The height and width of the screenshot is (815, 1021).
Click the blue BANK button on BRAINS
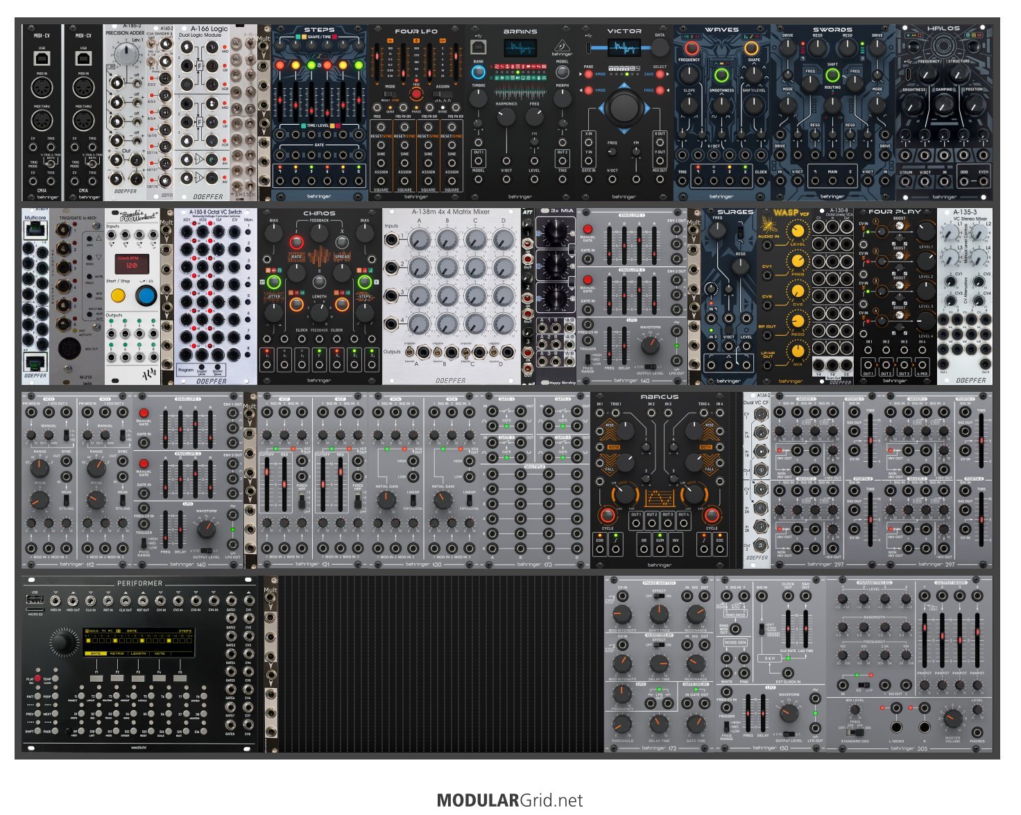tap(479, 71)
